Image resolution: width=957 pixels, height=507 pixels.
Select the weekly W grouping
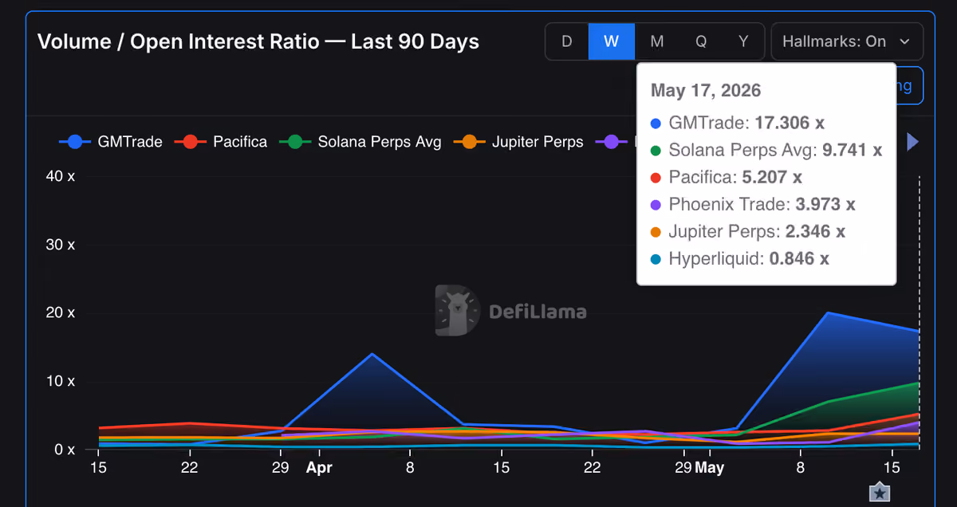[612, 41]
